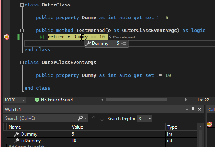The height and width of the screenshot is (147, 215).
Task: Click the value 5 in data tip
Action: coord(118,43)
